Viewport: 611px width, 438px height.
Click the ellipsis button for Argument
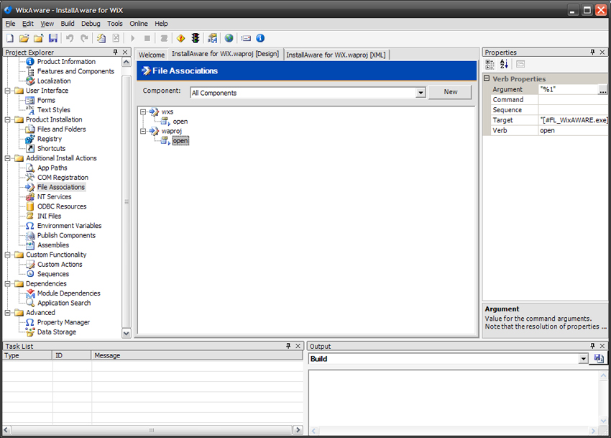603,90
